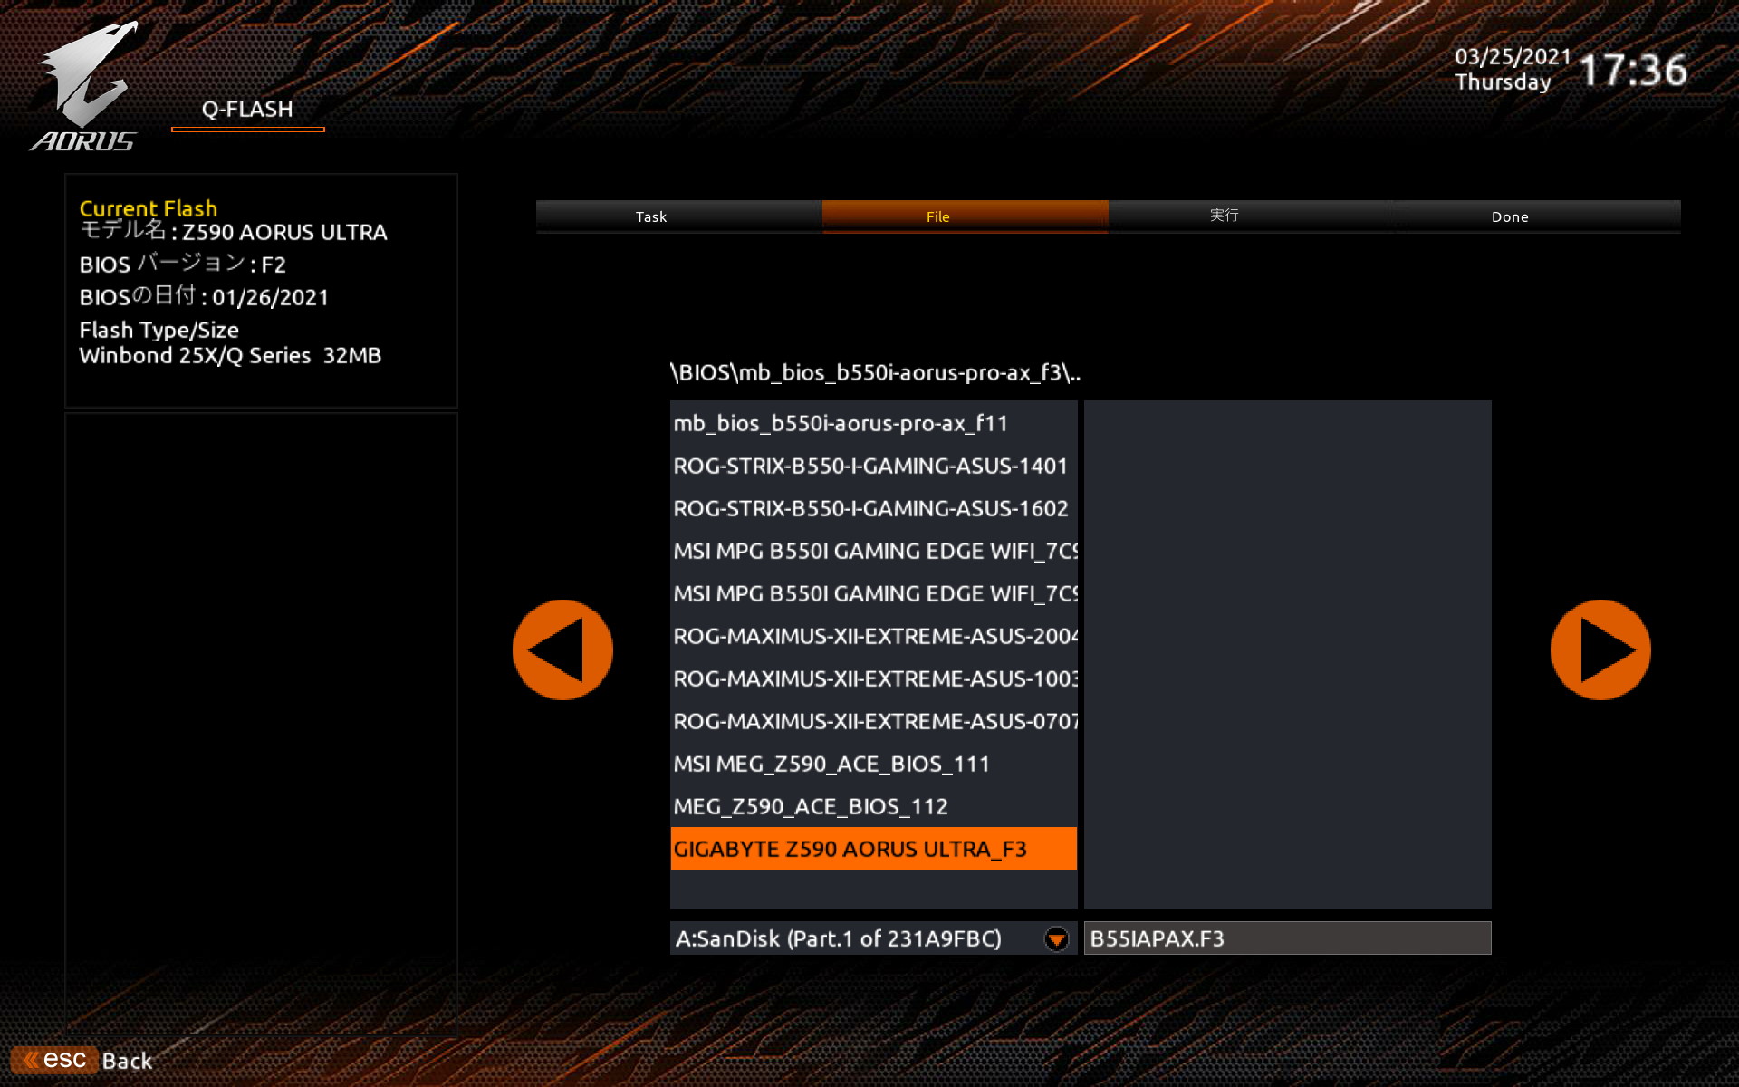1739x1087 pixels.
Task: Select folder mb_bios_b550i-aorus-pro-ax_f11
Action: (x=874, y=423)
